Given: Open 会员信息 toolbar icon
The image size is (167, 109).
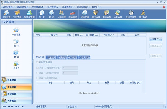Looking at the screenshot, I should pos(62,14).
